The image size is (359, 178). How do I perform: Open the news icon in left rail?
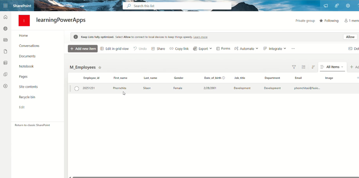[x=6, y=40]
